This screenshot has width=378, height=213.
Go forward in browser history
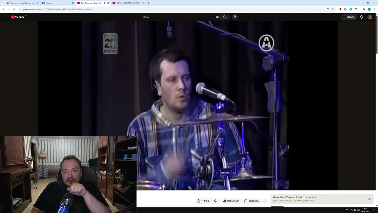9,9
